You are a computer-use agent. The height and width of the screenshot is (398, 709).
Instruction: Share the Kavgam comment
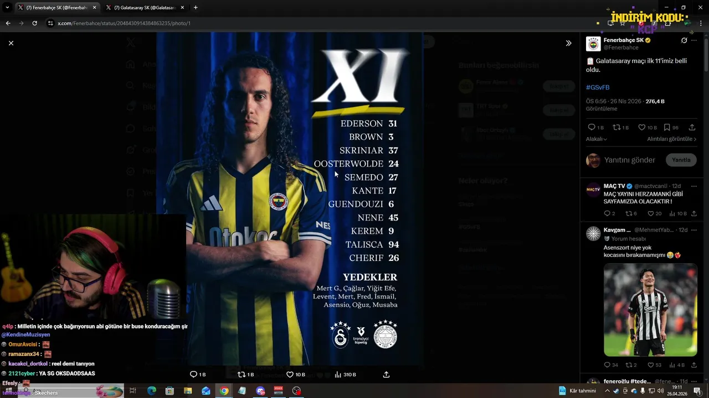point(693,365)
